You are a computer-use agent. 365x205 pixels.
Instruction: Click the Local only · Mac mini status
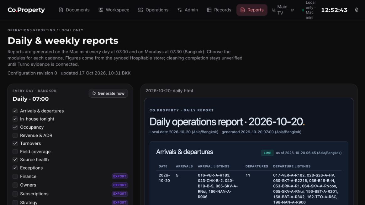tap(309, 10)
